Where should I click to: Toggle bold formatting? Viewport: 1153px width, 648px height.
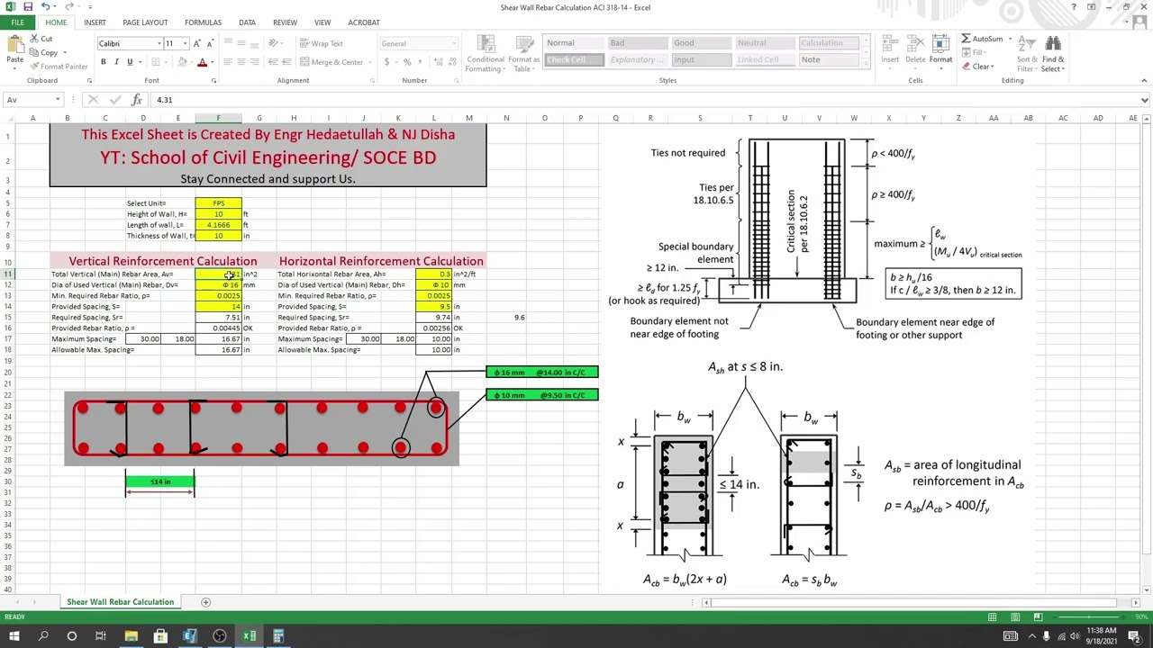[x=103, y=62]
